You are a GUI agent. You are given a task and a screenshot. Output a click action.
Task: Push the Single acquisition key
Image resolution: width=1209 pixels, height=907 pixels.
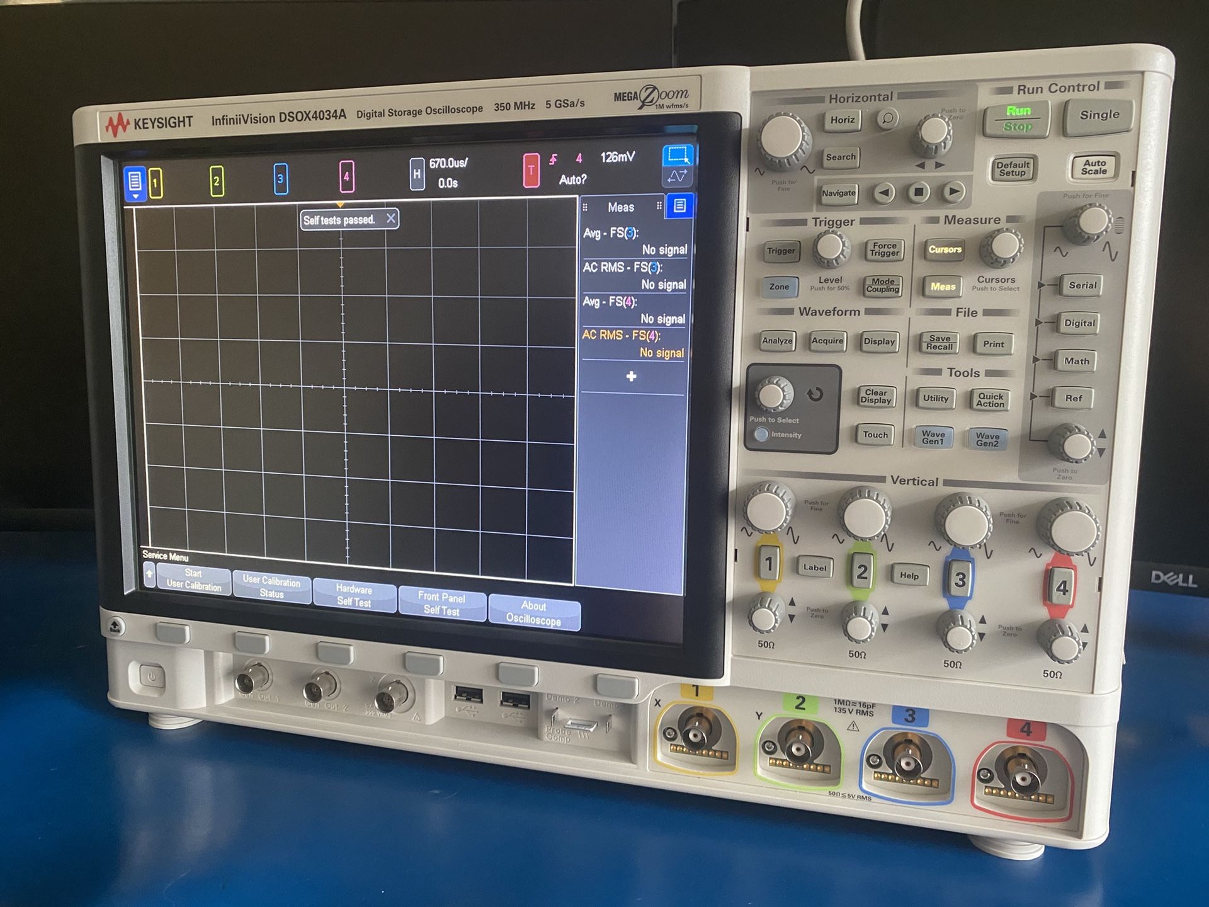(1099, 115)
